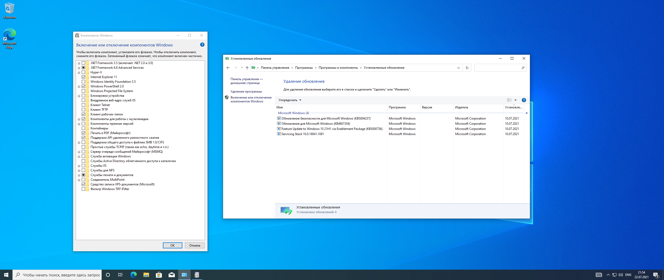Click the volume tray icon
The width and height of the screenshot is (664, 280).
point(621,275)
